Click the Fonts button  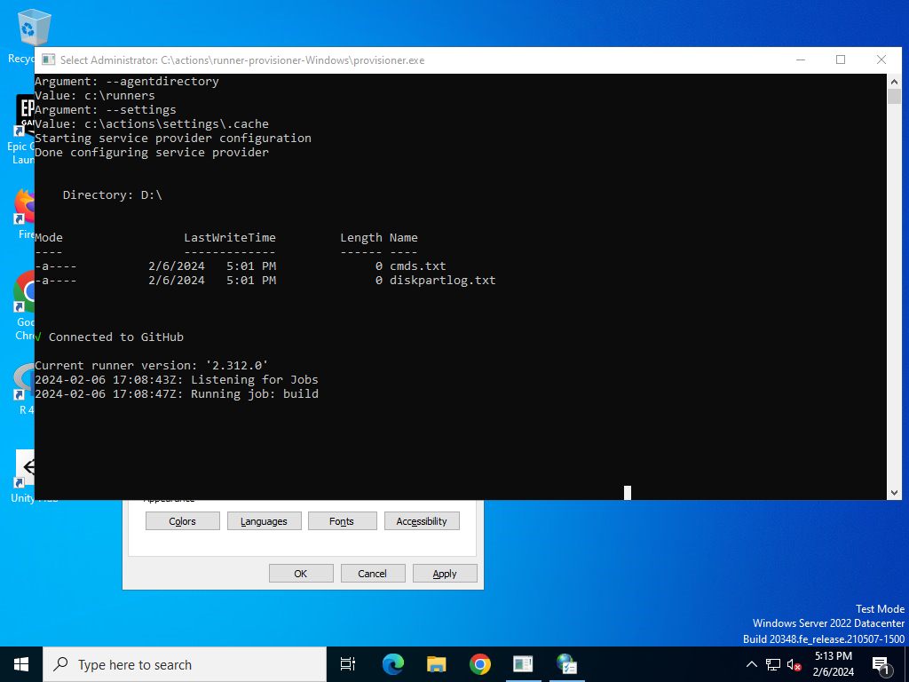pos(342,521)
